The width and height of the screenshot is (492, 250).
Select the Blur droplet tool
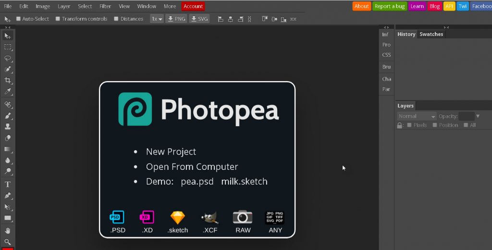point(8,160)
